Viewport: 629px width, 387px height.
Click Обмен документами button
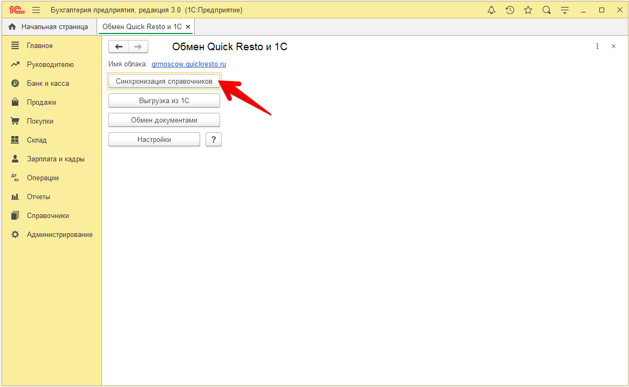164,120
